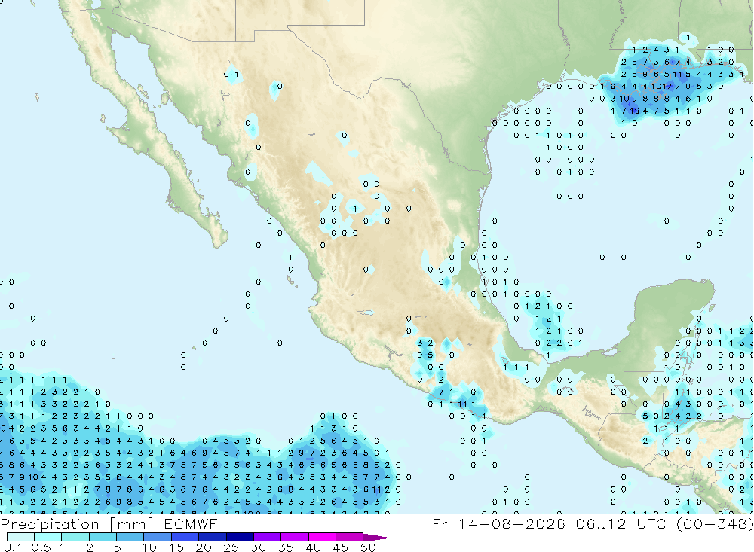Image resolution: width=754 pixels, height=552 pixels.
Task: Click the 30–35 mm purple legend swatch
Action: tap(268, 537)
